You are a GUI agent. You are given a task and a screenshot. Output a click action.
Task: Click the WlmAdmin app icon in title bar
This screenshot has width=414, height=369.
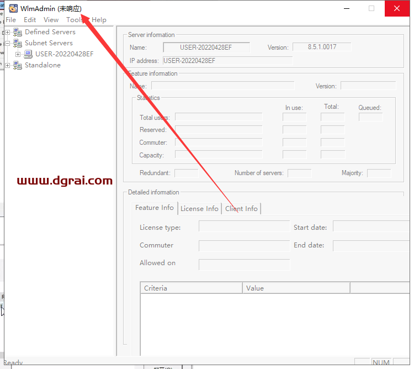click(x=12, y=8)
